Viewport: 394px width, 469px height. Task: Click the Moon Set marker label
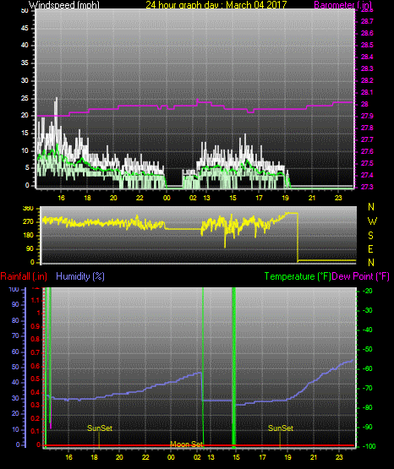pos(186,444)
